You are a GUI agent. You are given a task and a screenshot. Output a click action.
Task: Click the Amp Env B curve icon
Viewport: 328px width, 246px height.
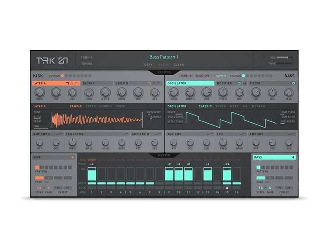pos(158,134)
